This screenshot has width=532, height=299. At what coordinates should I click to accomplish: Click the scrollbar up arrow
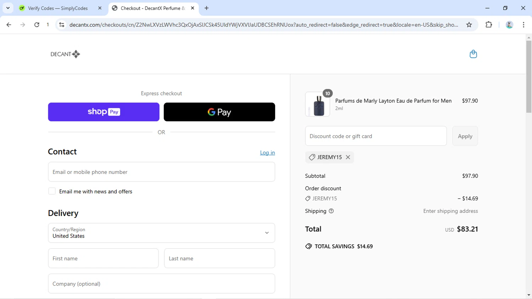[x=529, y=37]
